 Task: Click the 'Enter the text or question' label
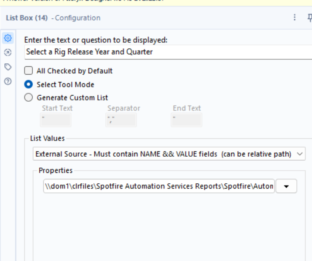(x=96, y=40)
